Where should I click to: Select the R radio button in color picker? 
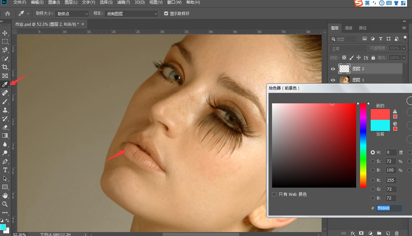tap(373, 180)
